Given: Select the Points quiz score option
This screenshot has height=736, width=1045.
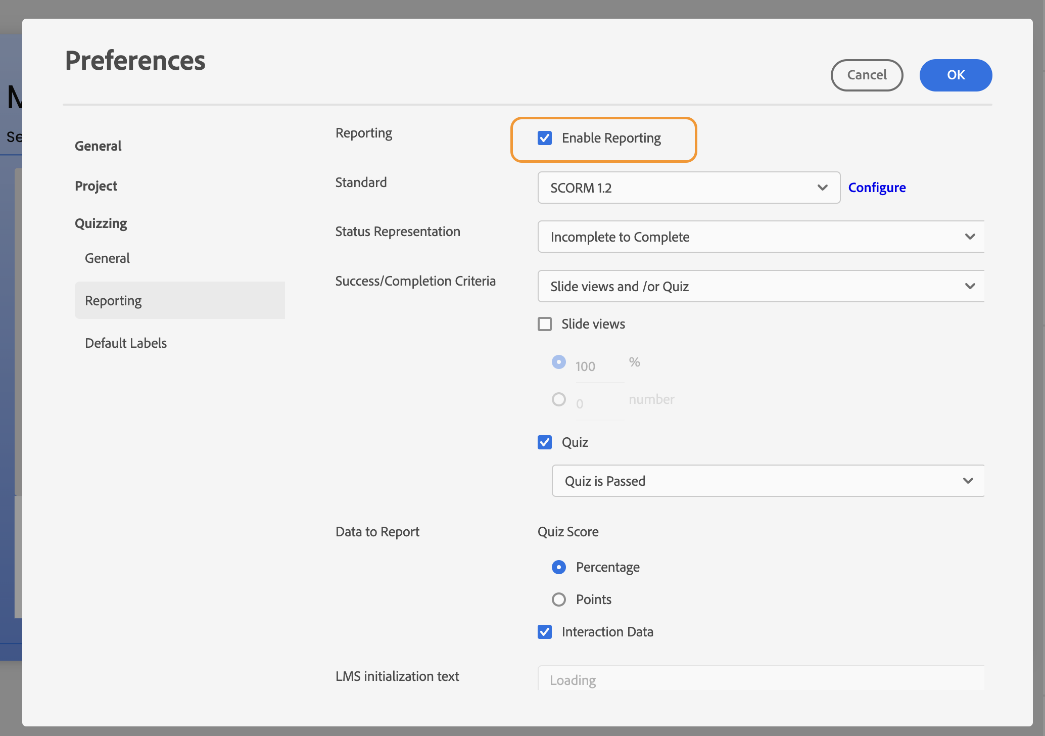Looking at the screenshot, I should tap(558, 600).
